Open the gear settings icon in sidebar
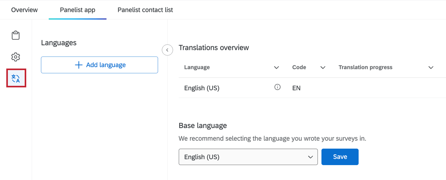Screen dimensions: 446x180 coord(15,57)
